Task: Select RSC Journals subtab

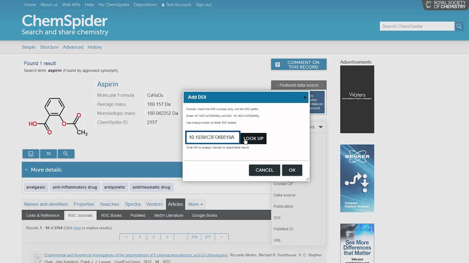Action: (x=80, y=216)
